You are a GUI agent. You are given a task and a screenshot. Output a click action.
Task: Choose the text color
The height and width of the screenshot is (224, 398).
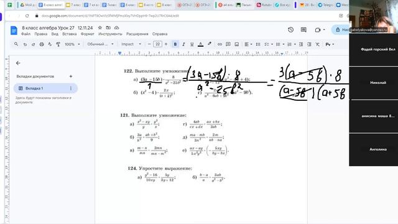200,44
